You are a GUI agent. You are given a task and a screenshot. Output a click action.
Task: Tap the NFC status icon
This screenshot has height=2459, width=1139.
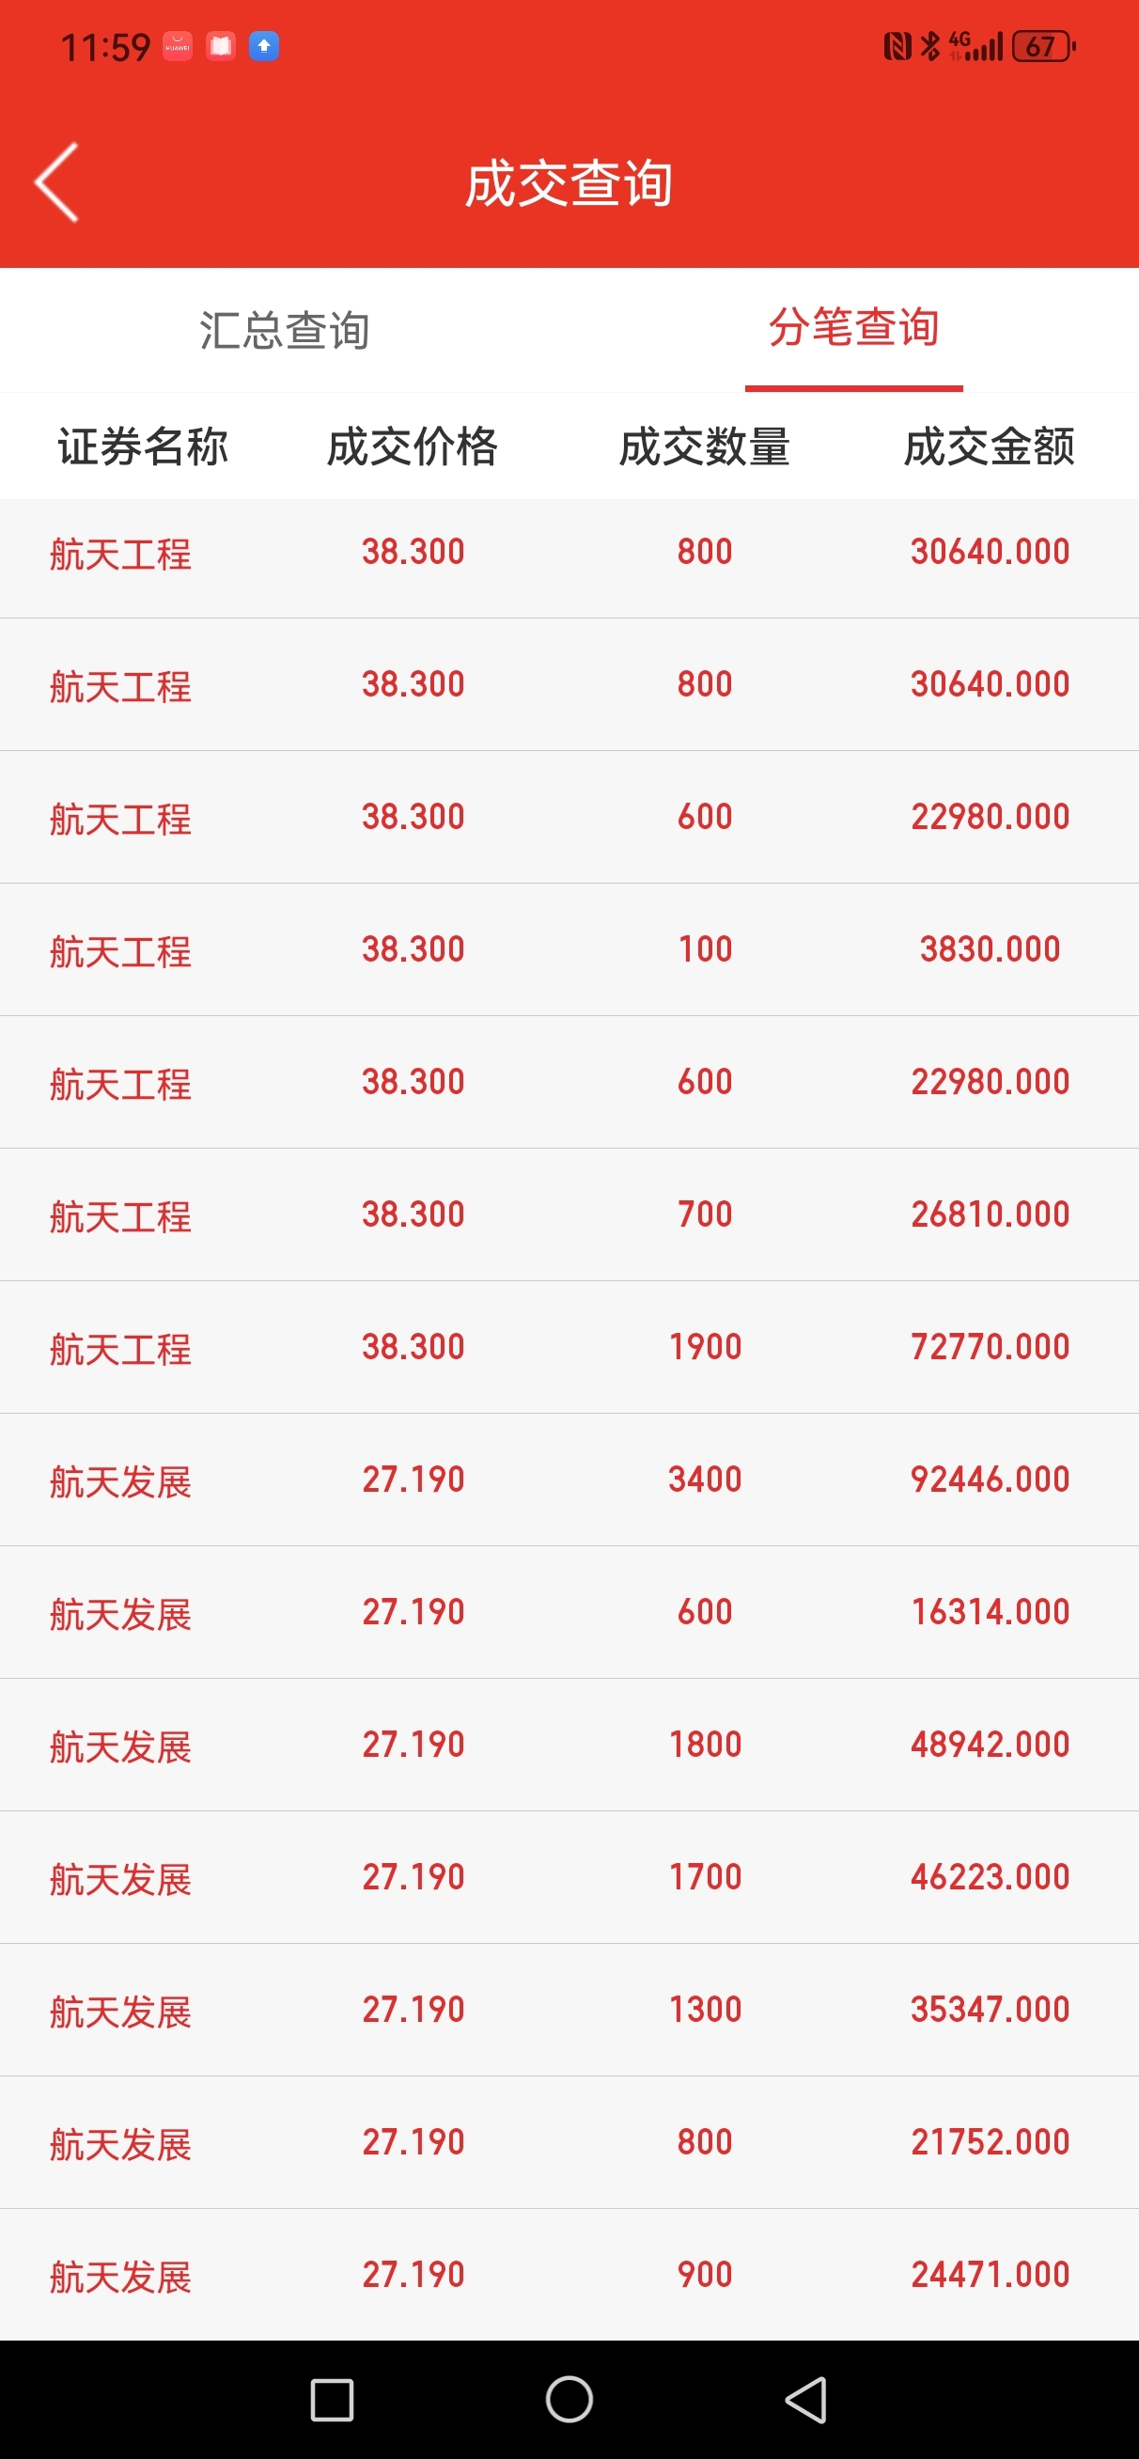(897, 46)
